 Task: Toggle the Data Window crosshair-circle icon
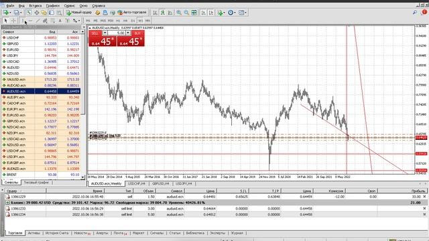pyautogui.click(x=36, y=13)
